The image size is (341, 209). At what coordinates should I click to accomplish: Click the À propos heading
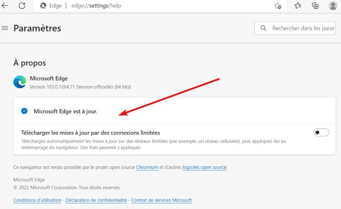coord(29,63)
